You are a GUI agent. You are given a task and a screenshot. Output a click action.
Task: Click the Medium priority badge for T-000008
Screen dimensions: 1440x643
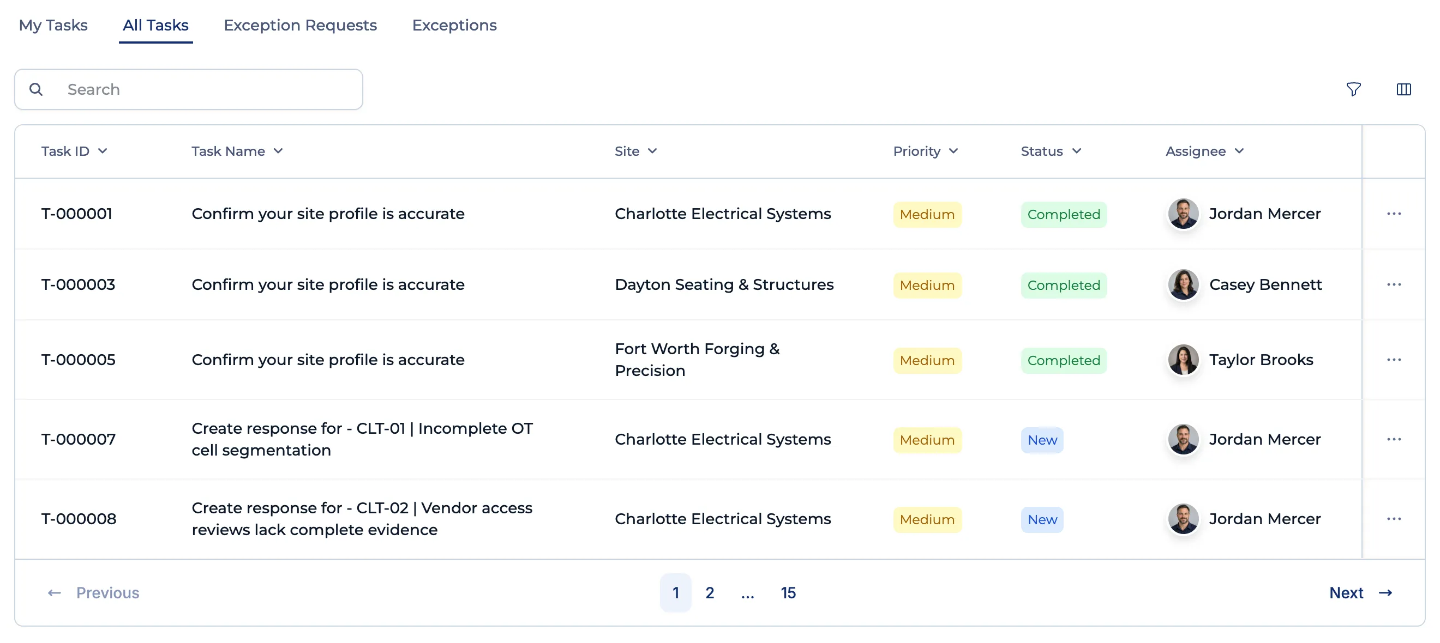[927, 519]
